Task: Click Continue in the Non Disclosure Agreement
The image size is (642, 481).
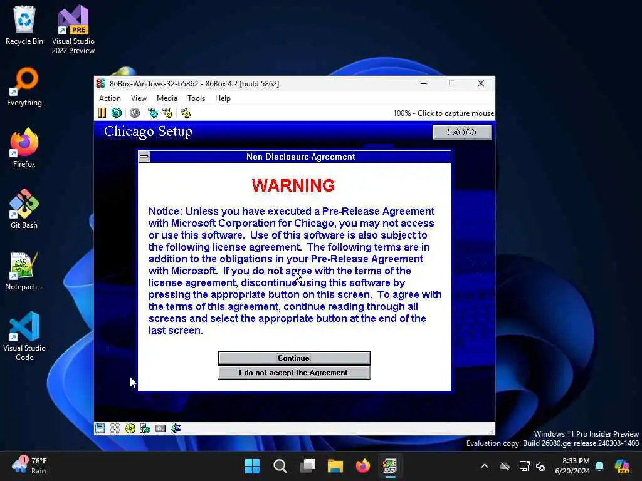Action: pyautogui.click(x=294, y=358)
